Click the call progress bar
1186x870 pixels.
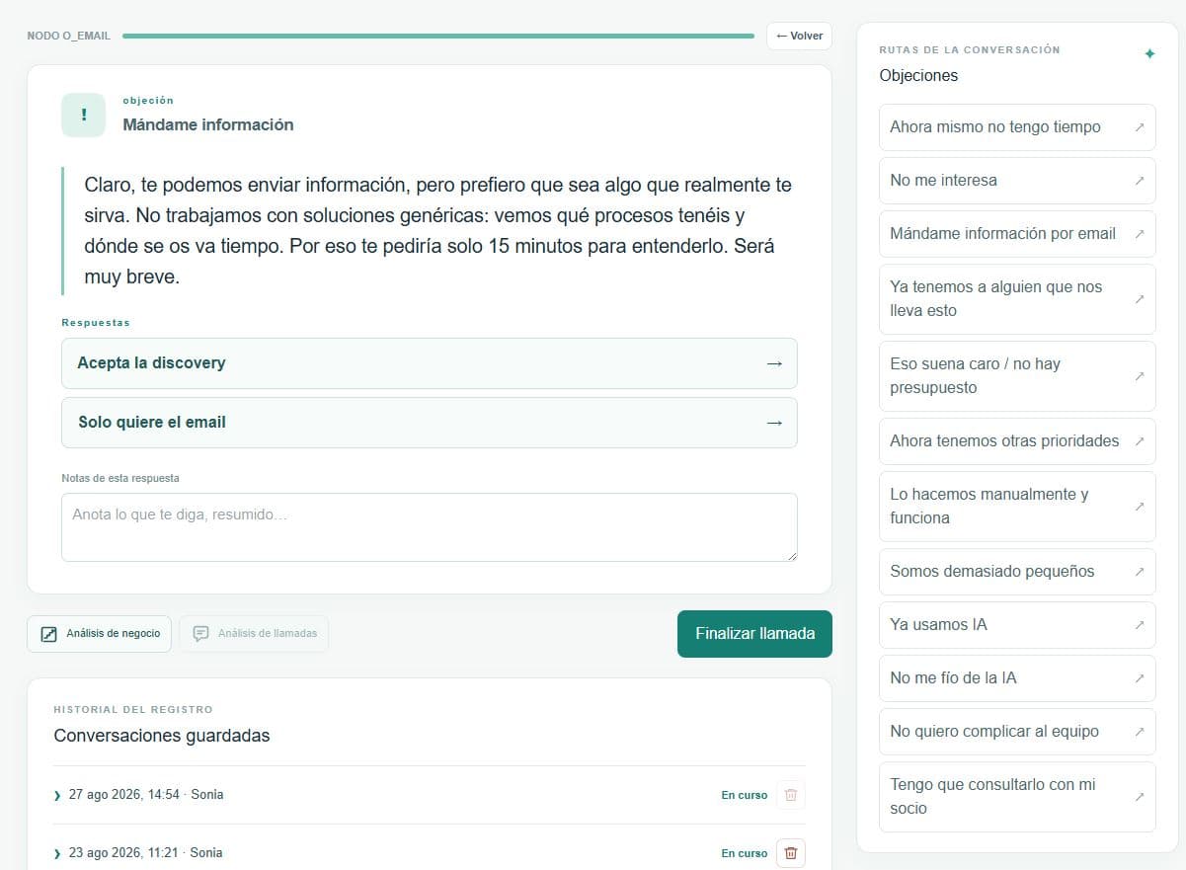click(438, 37)
